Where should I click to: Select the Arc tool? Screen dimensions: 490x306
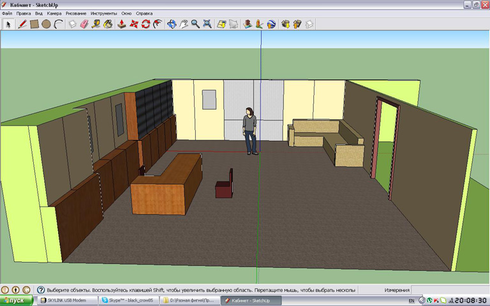[x=58, y=24]
